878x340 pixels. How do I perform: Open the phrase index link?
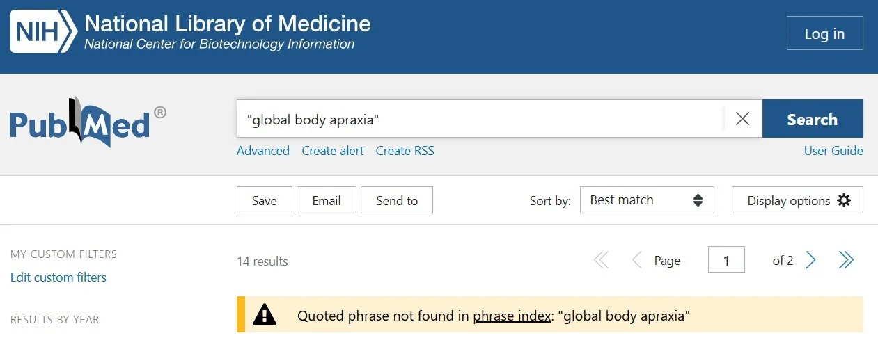pyautogui.click(x=512, y=316)
